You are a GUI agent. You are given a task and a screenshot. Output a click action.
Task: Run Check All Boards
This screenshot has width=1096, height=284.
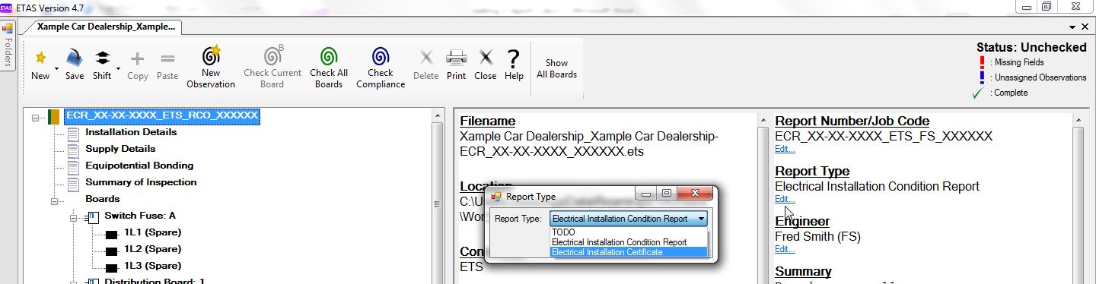[329, 67]
